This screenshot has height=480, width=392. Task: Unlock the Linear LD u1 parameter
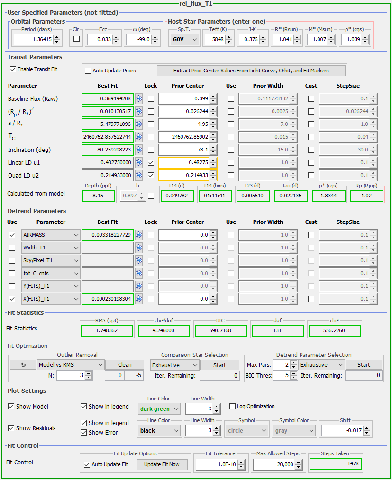click(151, 162)
